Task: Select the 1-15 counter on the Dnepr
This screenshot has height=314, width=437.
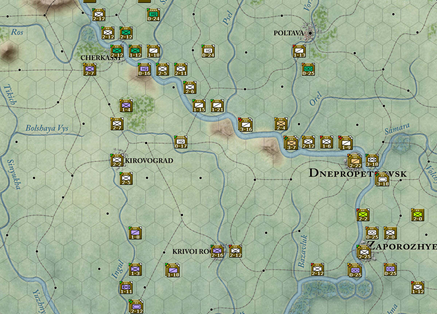Action: click(x=199, y=106)
